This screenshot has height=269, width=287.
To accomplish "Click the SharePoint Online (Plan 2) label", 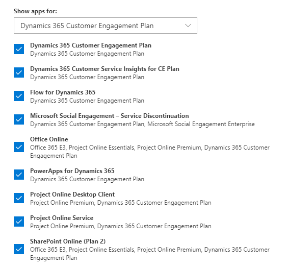I will click(68, 241).
